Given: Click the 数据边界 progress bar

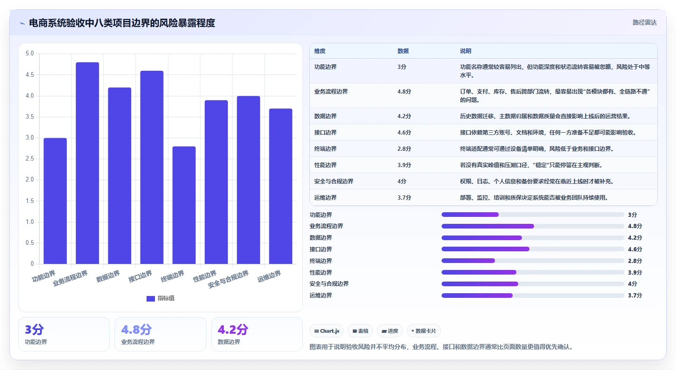Looking at the screenshot, I should [533, 238].
